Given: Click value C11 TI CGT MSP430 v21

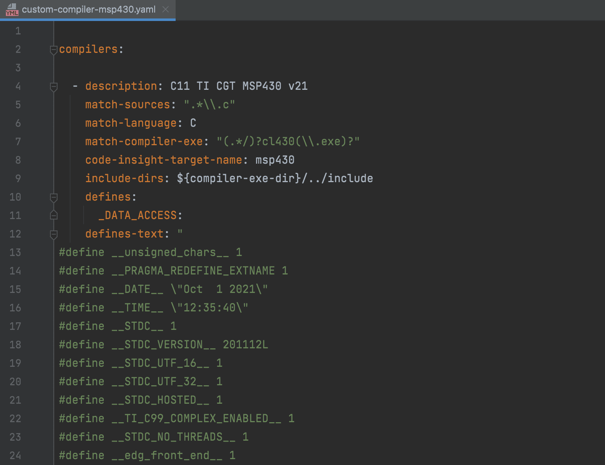Looking at the screenshot, I should coord(239,86).
